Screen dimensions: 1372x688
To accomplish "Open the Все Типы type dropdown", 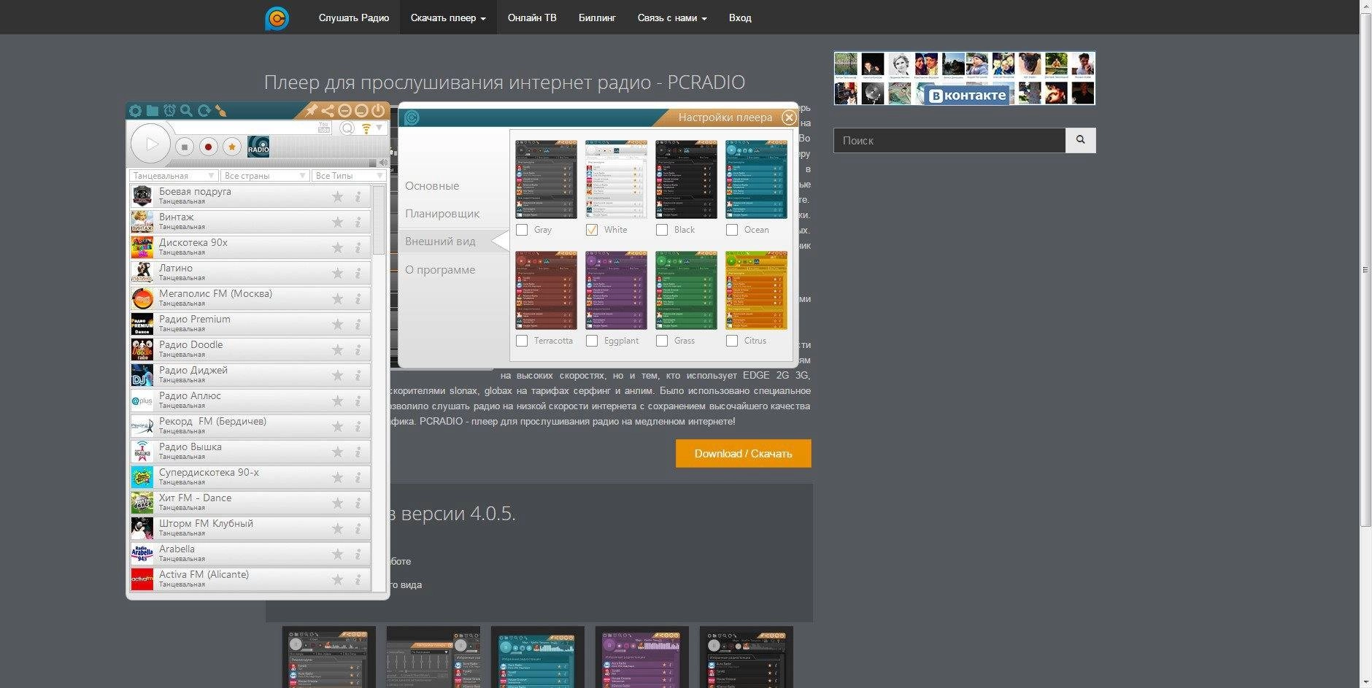I will (x=348, y=176).
